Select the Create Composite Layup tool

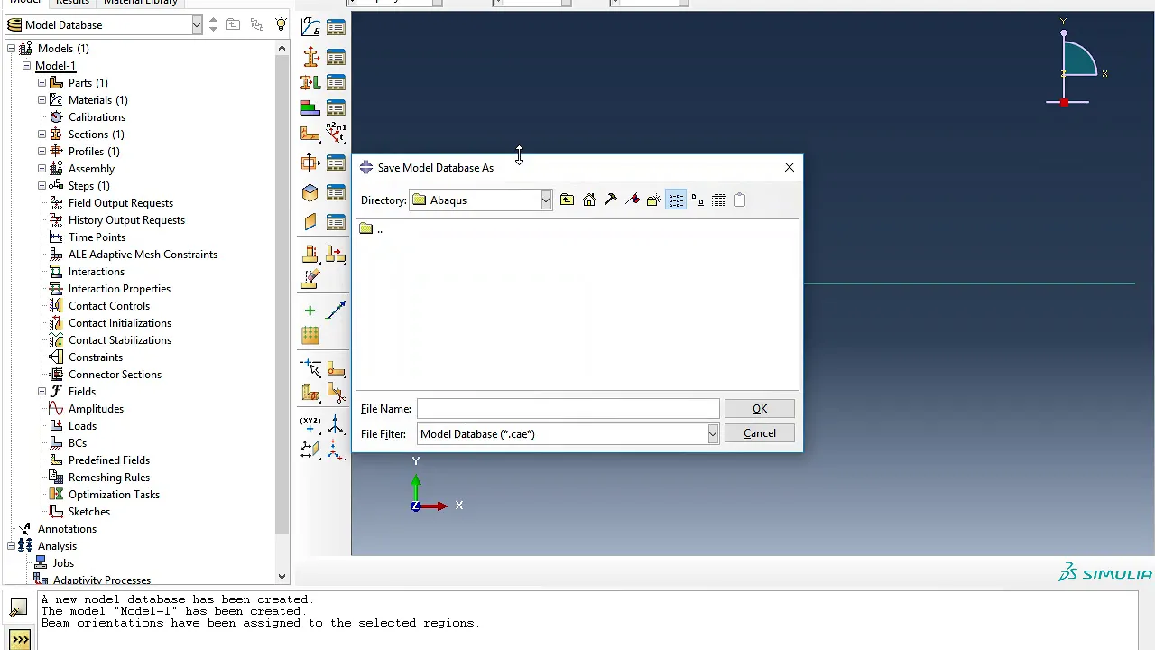(310, 107)
